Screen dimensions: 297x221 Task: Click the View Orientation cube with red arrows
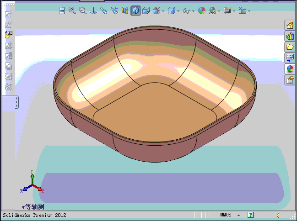point(157,11)
